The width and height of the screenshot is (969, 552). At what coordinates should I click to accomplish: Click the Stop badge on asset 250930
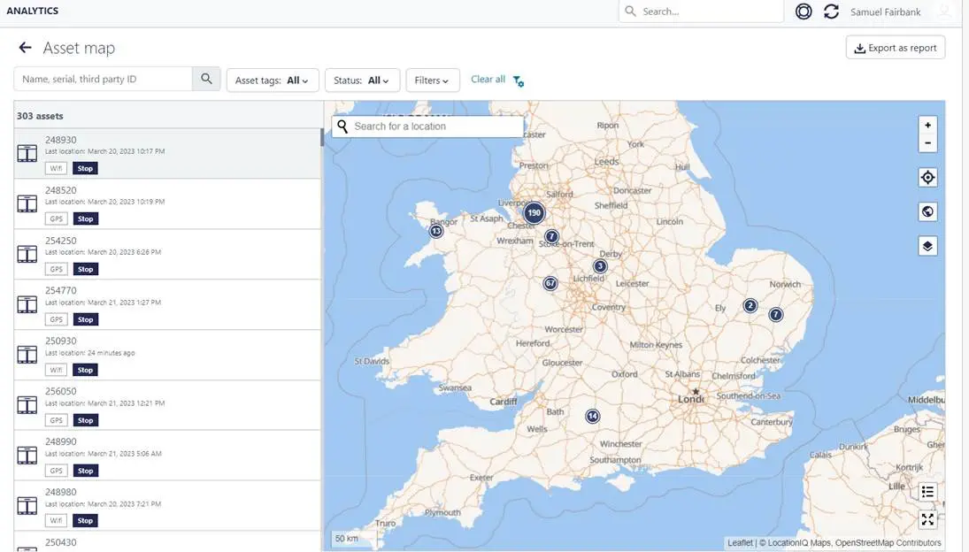[85, 370]
